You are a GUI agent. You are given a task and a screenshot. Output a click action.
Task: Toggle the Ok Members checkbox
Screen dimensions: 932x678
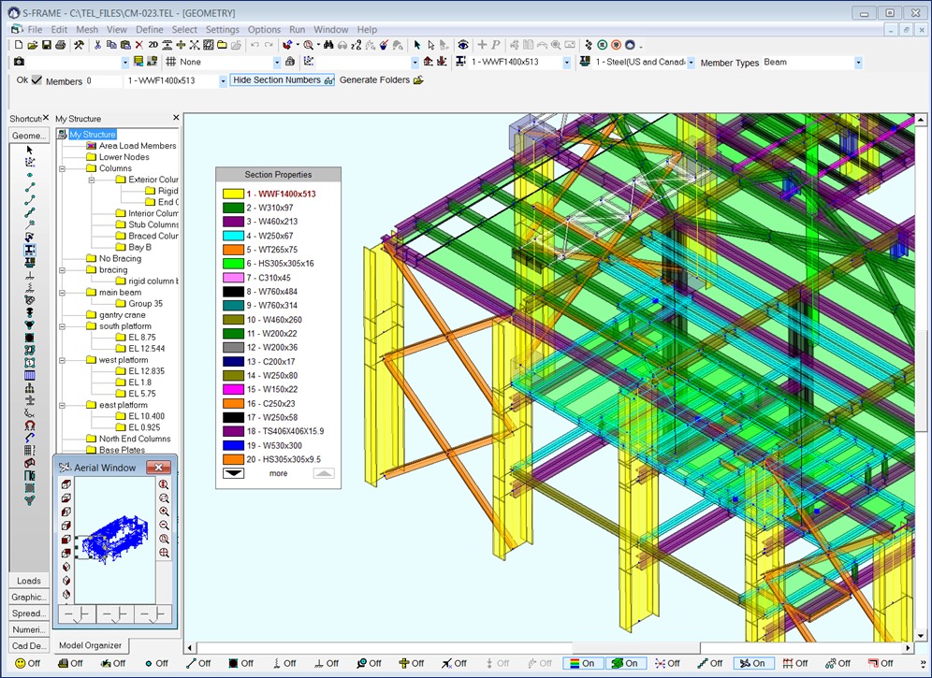pyautogui.click(x=37, y=80)
